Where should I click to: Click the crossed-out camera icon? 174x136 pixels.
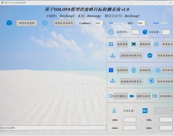coord(155,96)
